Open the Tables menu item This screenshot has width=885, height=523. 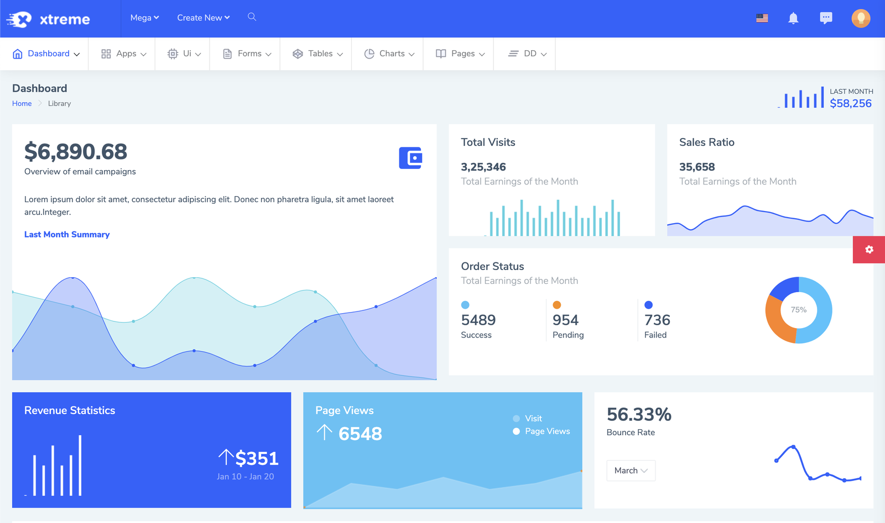point(316,54)
